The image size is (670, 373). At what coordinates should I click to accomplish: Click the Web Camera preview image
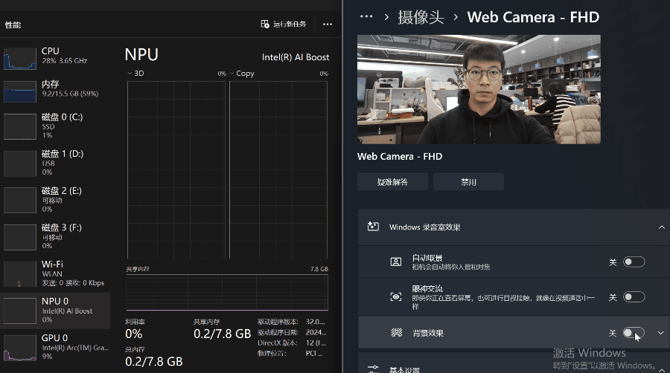point(479,89)
